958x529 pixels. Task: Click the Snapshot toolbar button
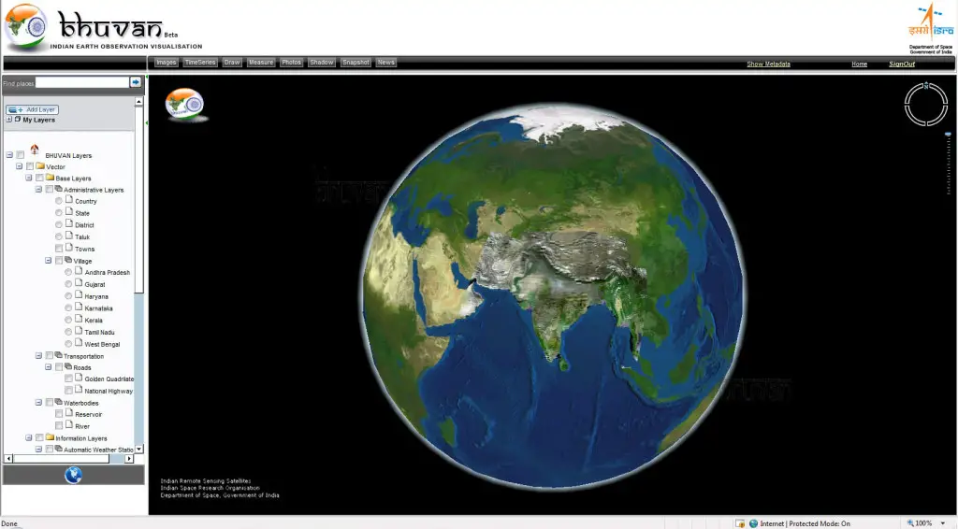356,63
